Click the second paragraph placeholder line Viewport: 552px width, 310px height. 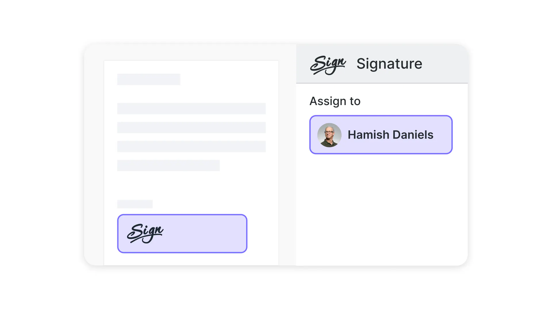tap(191, 127)
